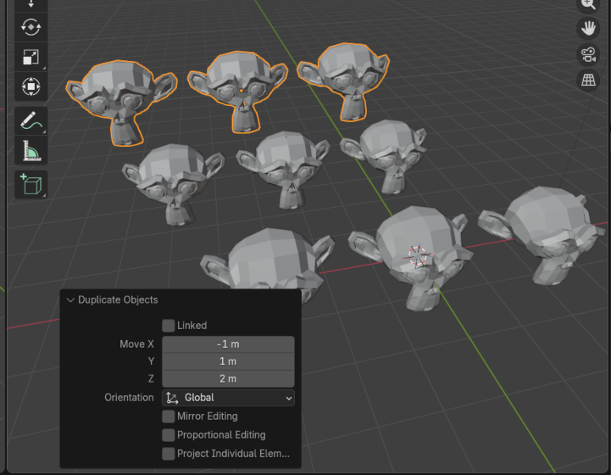
Task: Select the Transform tool
Action: pos(31,86)
